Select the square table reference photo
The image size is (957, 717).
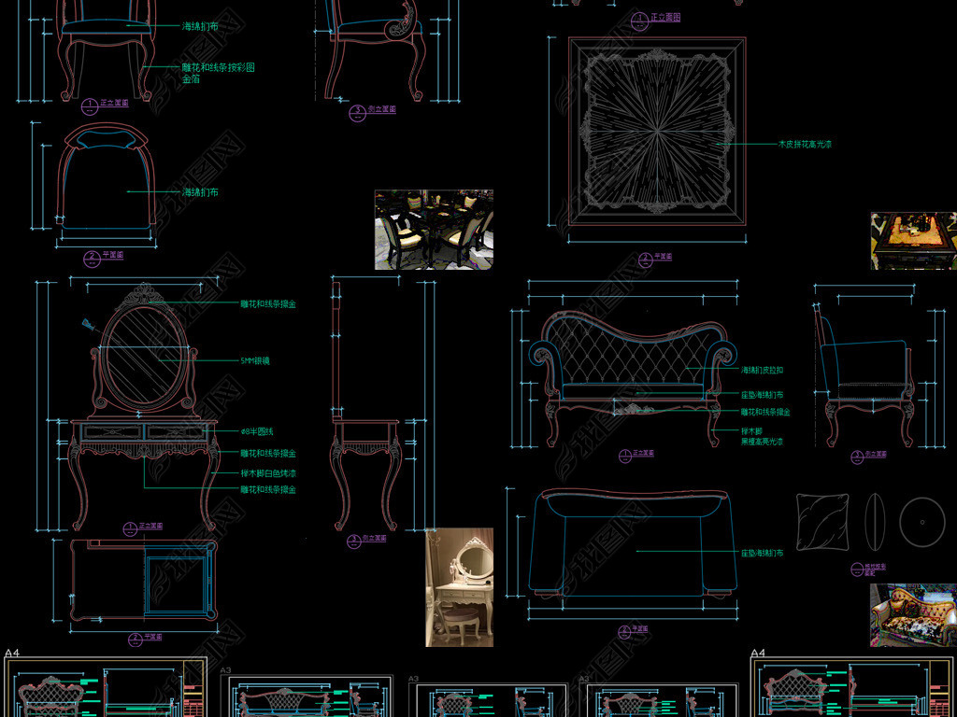click(913, 241)
